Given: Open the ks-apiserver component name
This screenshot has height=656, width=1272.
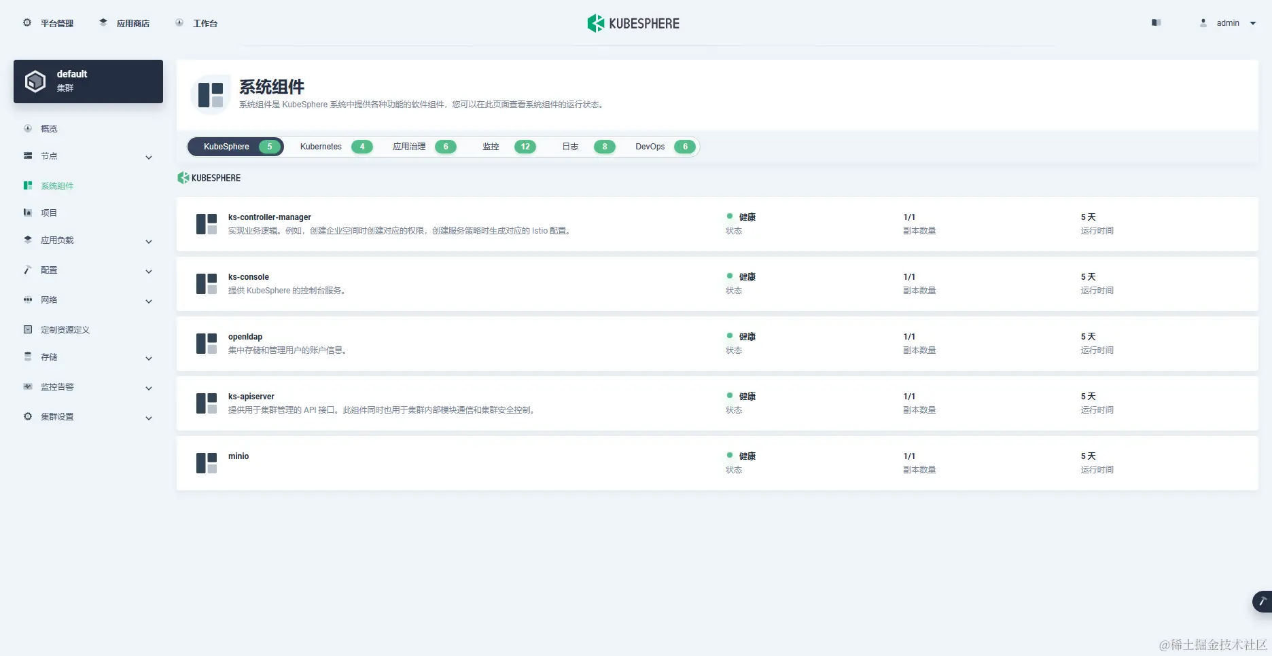Looking at the screenshot, I should click(x=251, y=397).
